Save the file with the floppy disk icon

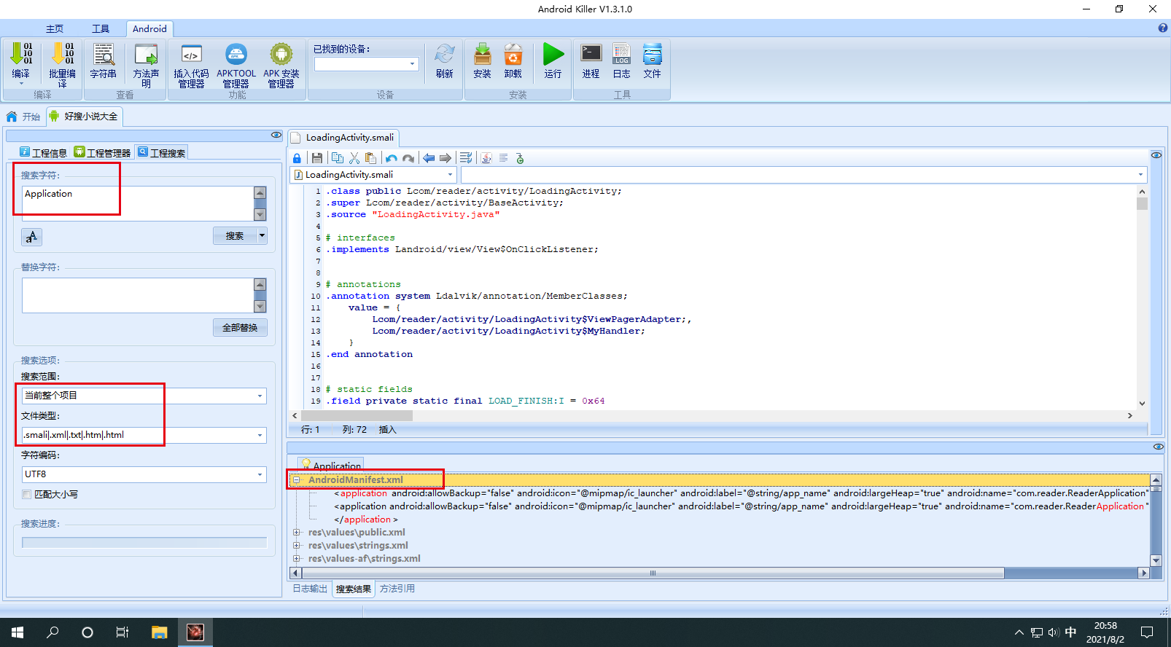317,158
